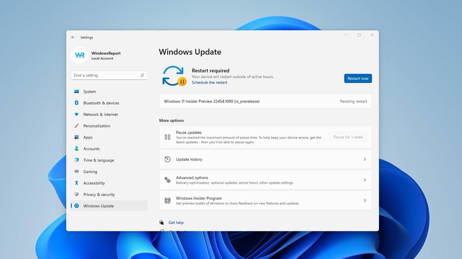
Task: Open Bluetooth & devices via its icon
Action: click(76, 103)
